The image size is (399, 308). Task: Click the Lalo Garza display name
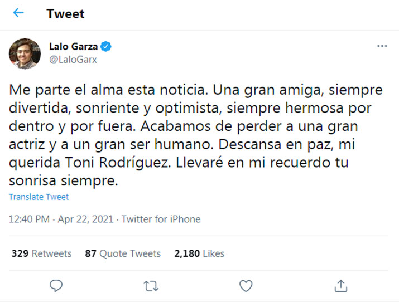[x=73, y=47]
